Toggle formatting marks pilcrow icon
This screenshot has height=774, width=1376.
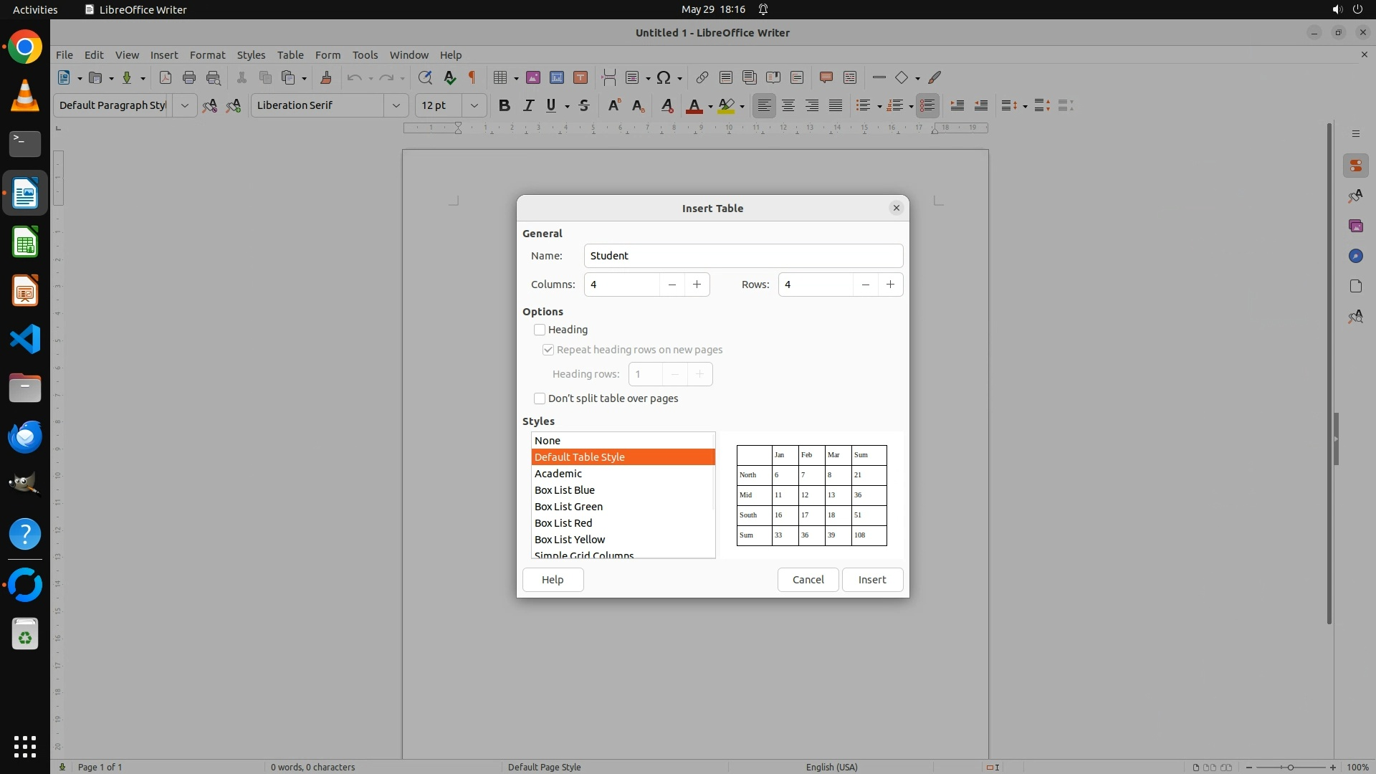coord(472,77)
